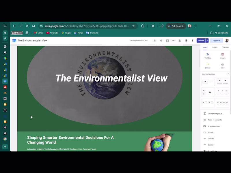
Task: Open apps grid in bookmarks bar
Action: pyautogui.click(x=27, y=33)
